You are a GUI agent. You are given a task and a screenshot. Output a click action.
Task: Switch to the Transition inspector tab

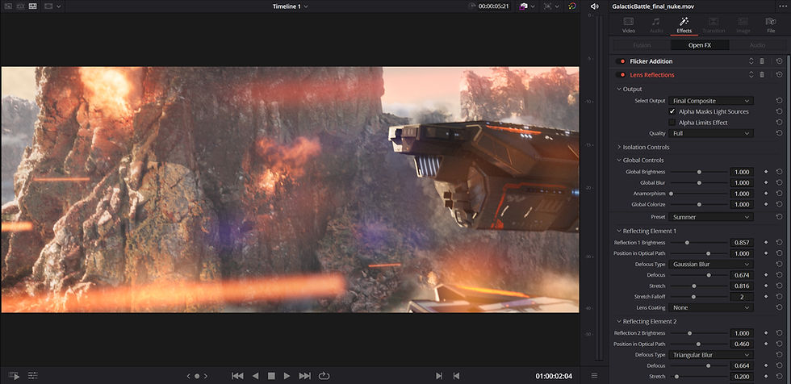click(714, 25)
